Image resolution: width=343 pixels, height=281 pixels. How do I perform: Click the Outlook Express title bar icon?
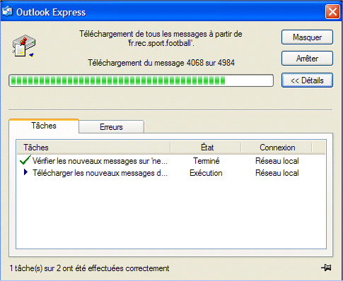tap(7, 11)
